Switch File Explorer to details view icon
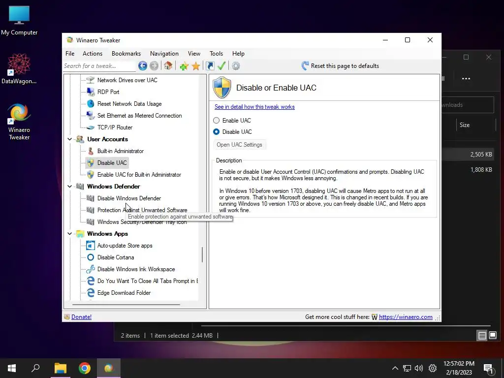The image size is (504, 378). click(482, 336)
